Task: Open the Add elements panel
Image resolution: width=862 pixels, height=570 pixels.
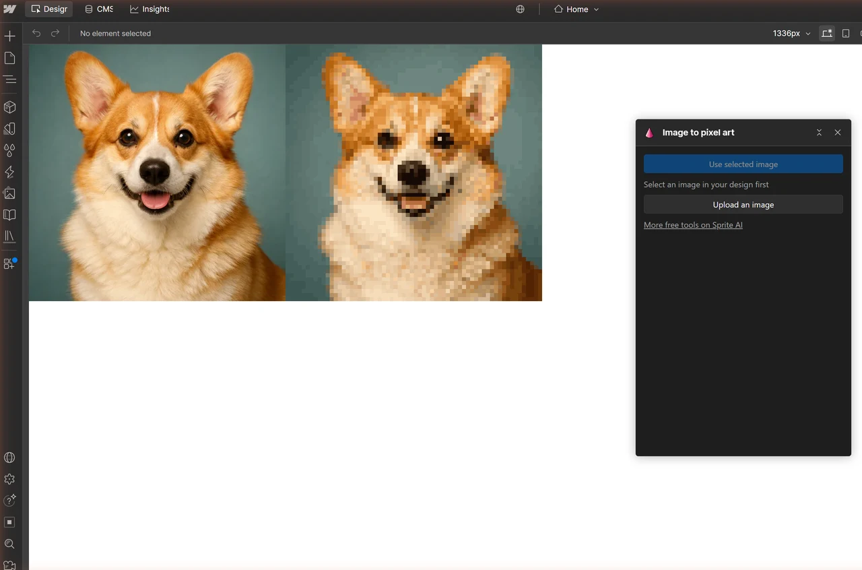Action: point(9,36)
